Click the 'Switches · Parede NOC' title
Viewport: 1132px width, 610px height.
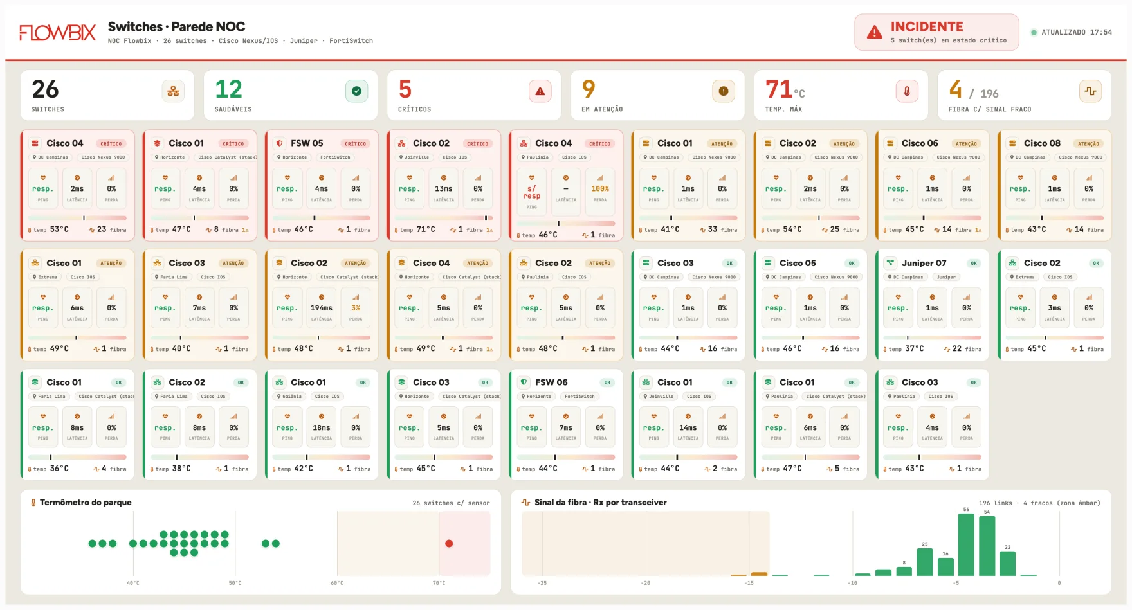(x=176, y=26)
